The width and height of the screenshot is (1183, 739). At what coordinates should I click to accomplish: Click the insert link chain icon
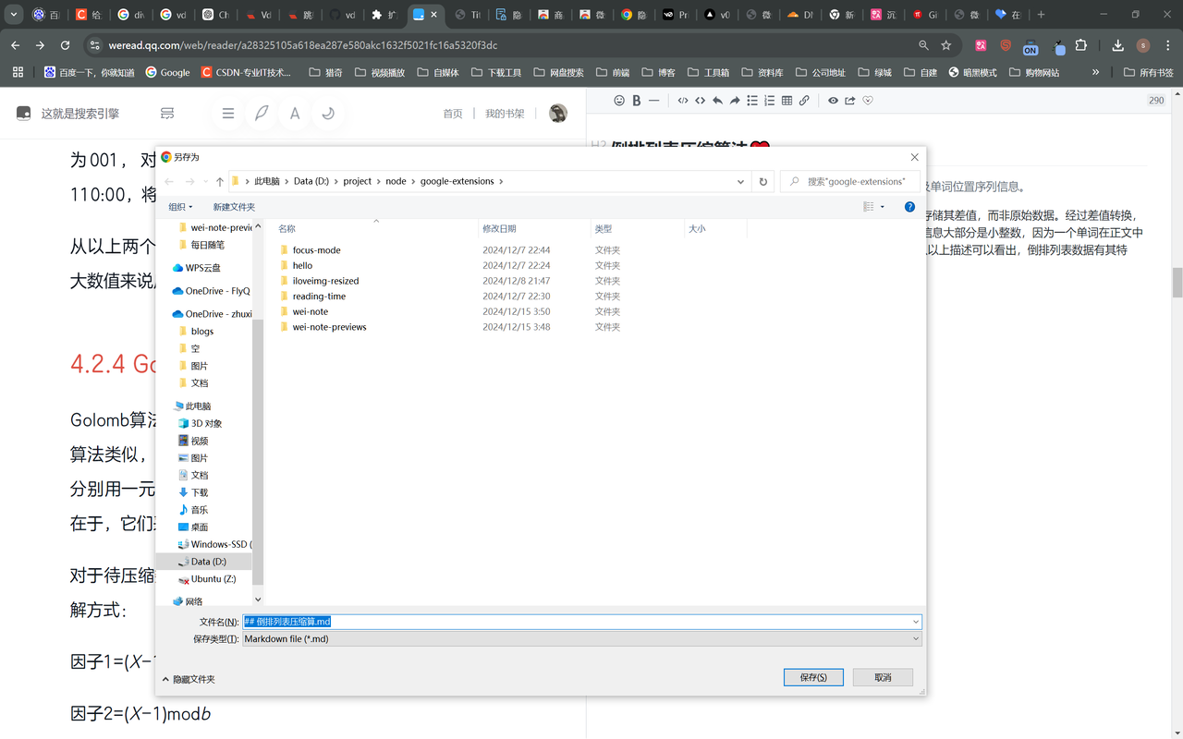(x=804, y=101)
